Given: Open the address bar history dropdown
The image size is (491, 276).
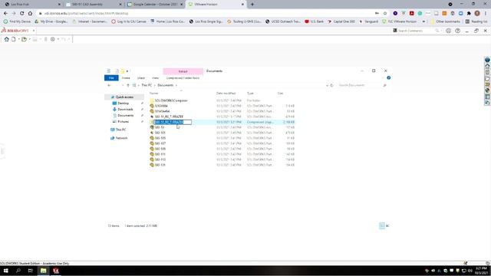Looking at the screenshot, I should point(327,85).
